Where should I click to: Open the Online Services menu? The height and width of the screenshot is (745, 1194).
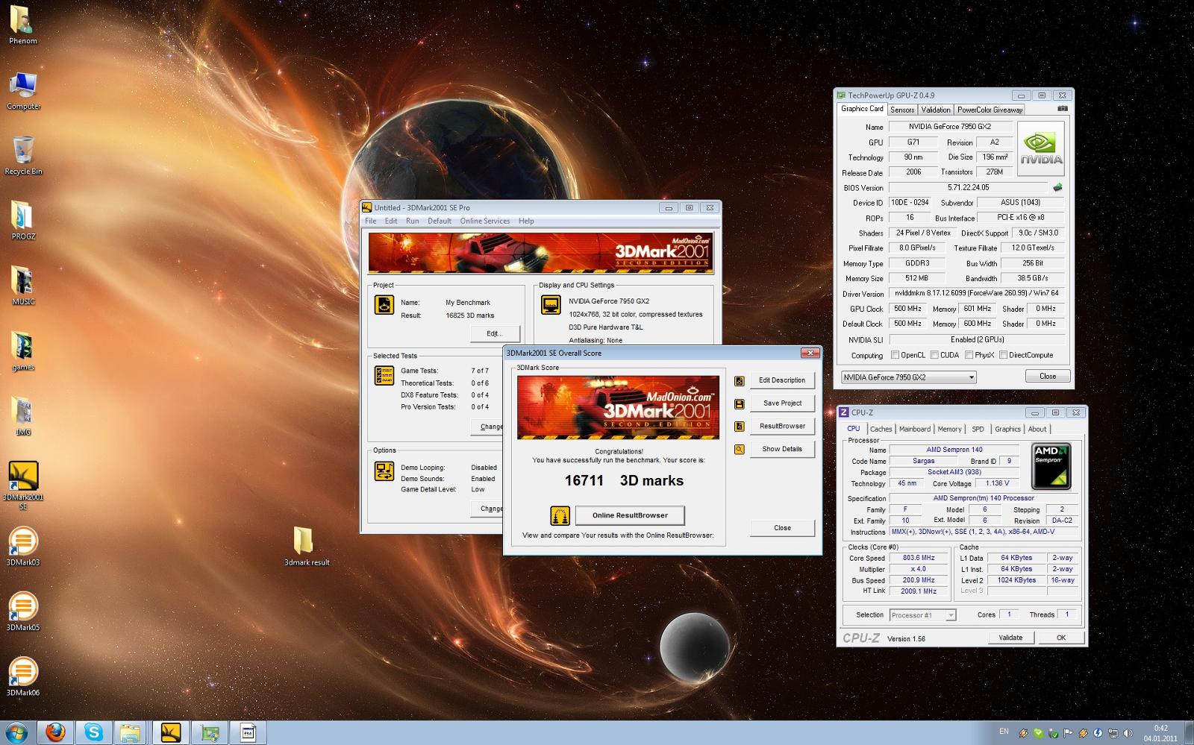(x=485, y=221)
